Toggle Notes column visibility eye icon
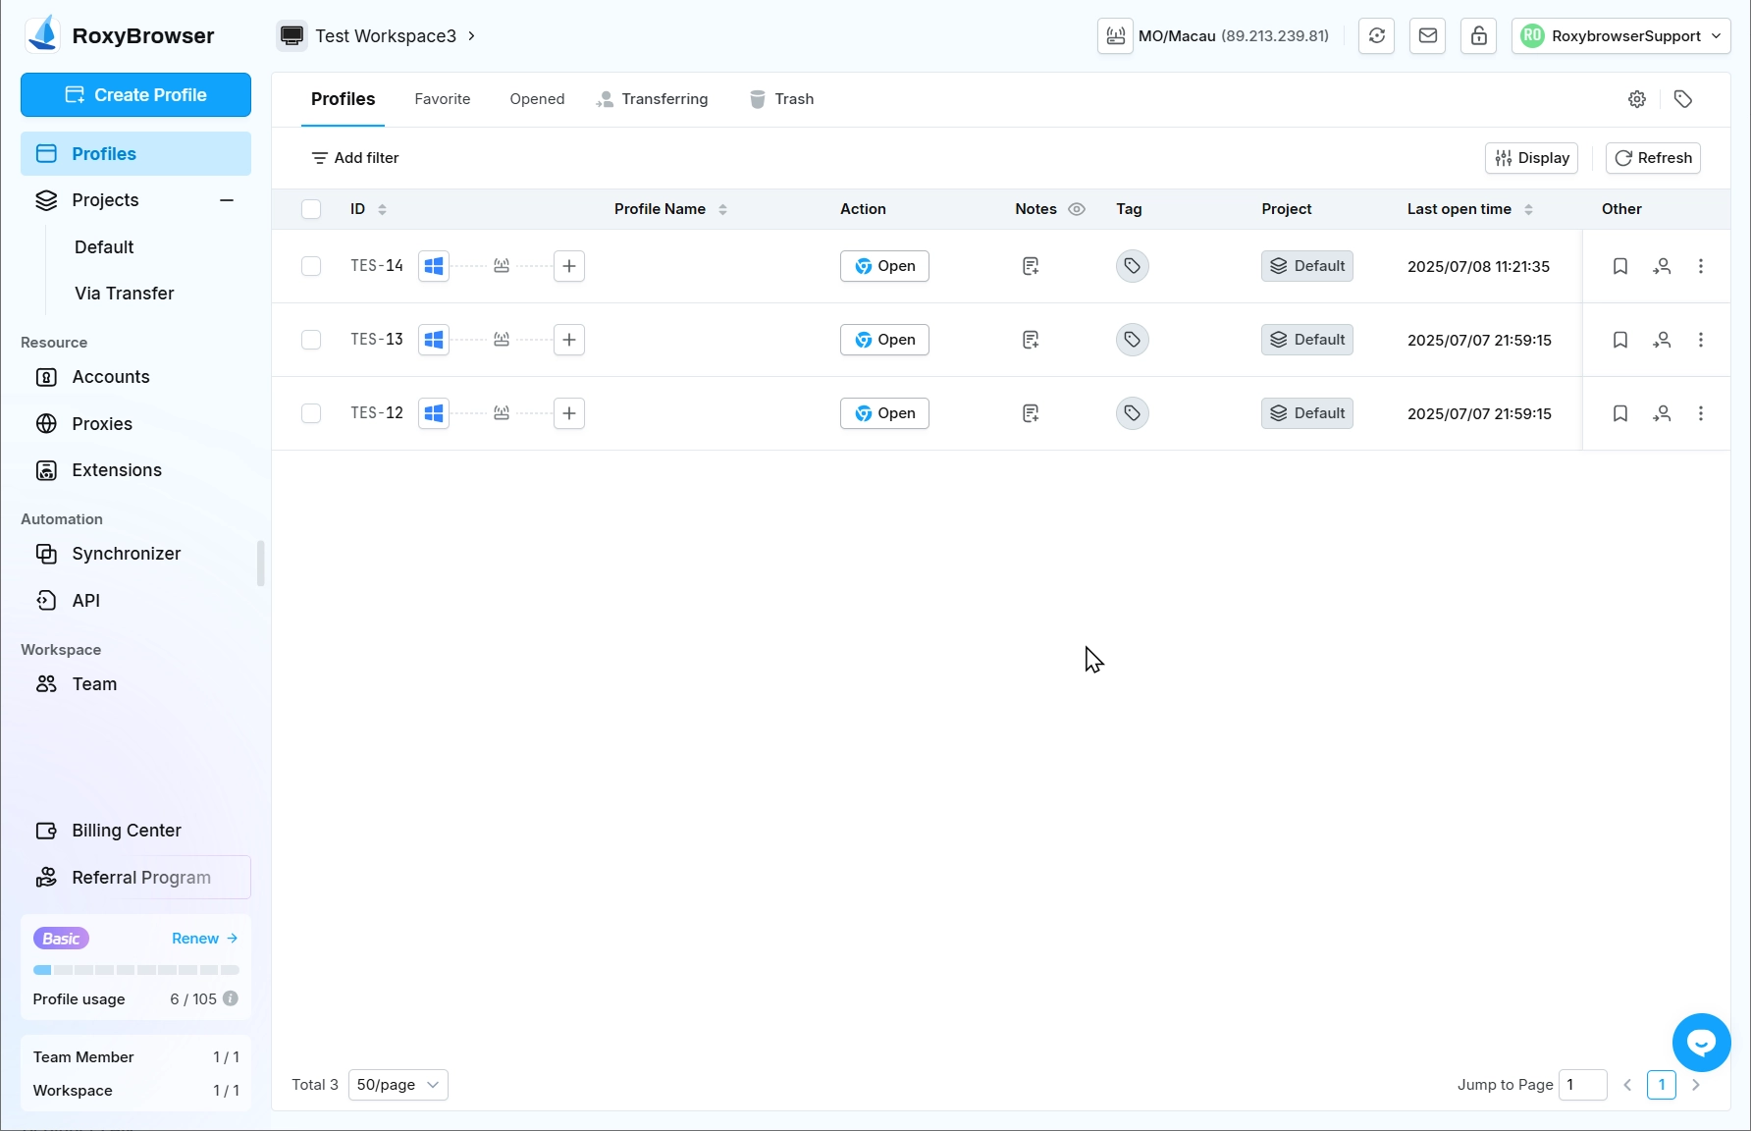 coord(1077,209)
